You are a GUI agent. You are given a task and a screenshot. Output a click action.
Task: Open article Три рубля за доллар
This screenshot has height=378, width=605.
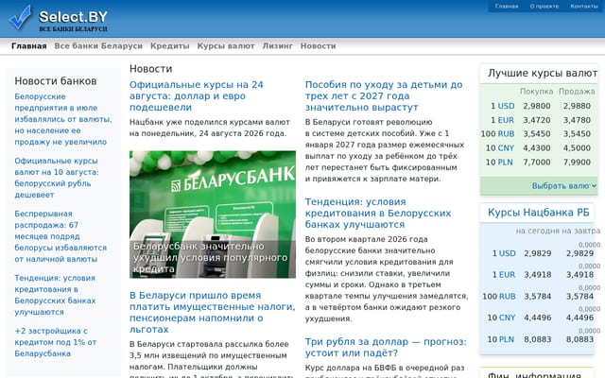pyautogui.click(x=386, y=347)
